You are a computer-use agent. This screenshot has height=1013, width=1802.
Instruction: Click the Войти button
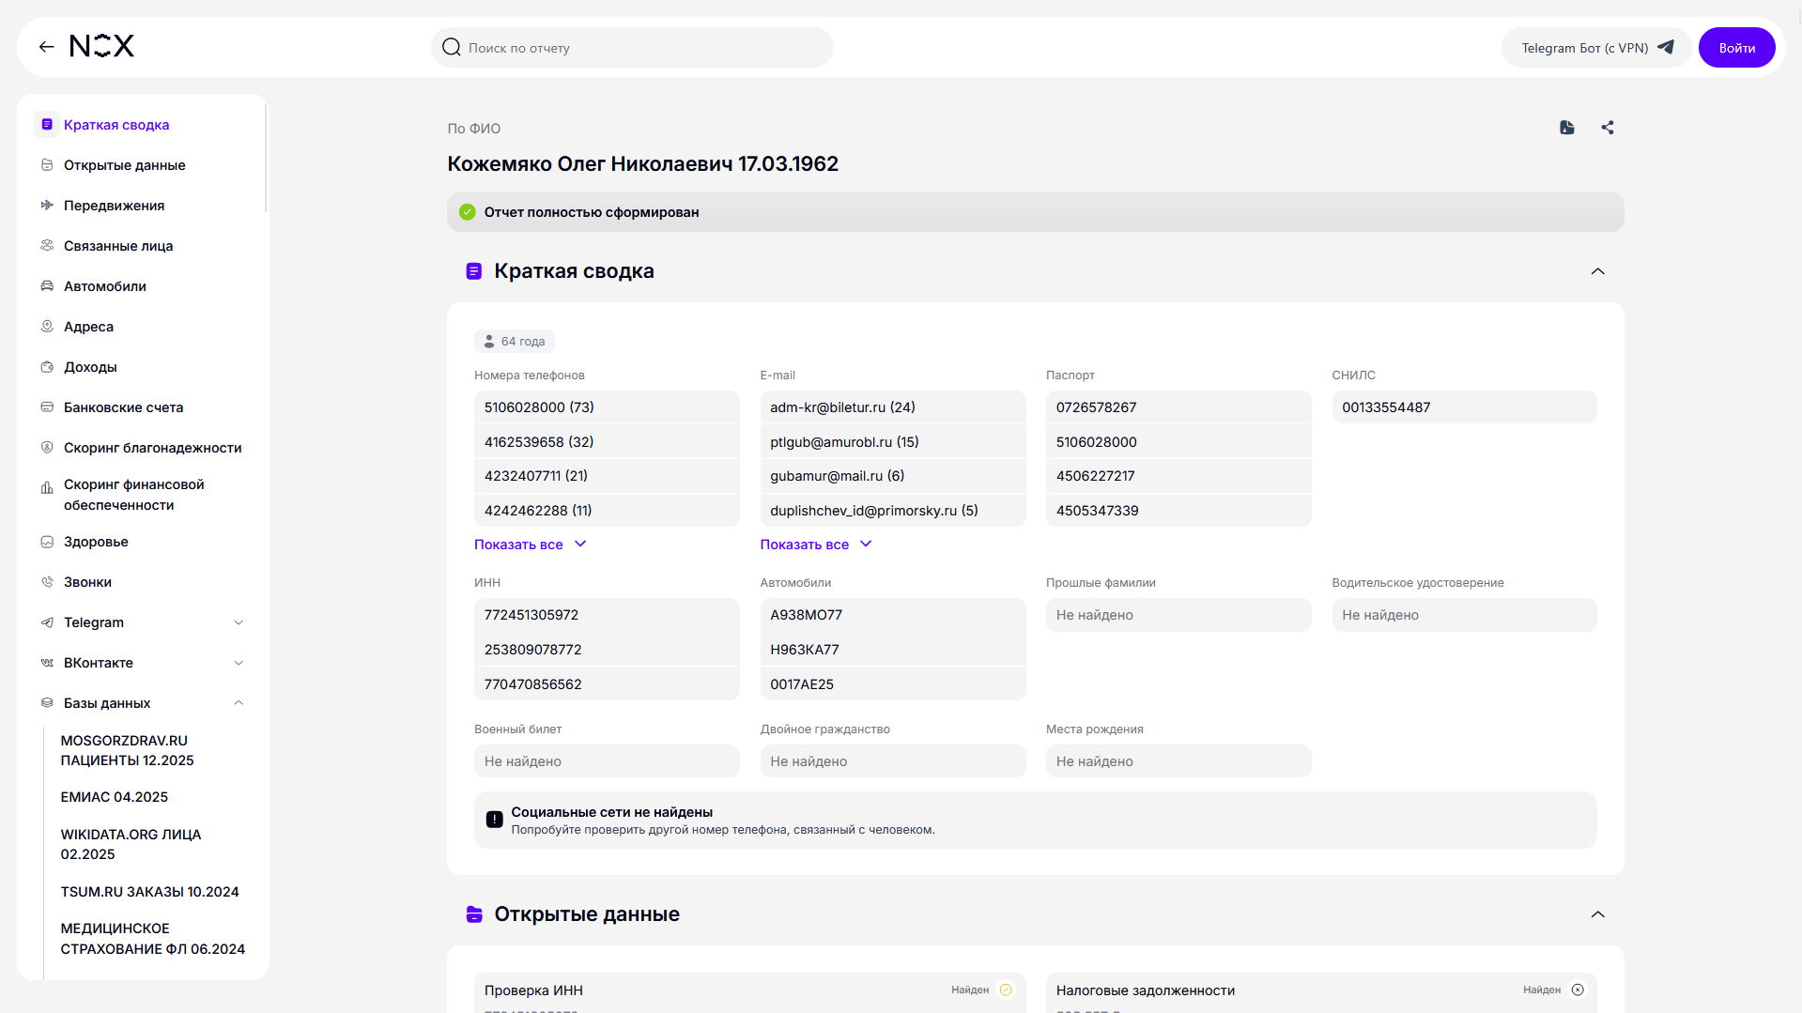(x=1736, y=48)
